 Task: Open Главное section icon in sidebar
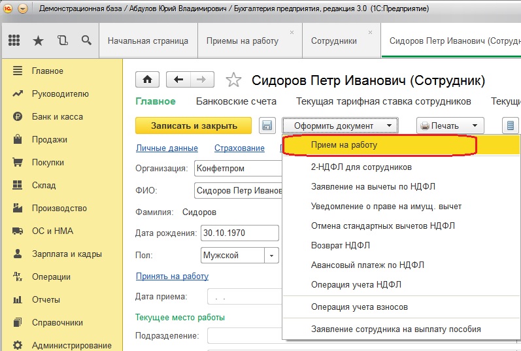(18, 71)
